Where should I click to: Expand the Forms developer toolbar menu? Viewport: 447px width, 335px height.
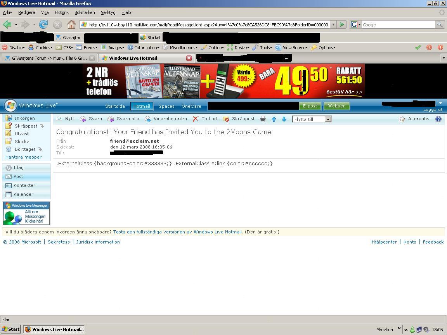(x=87, y=48)
